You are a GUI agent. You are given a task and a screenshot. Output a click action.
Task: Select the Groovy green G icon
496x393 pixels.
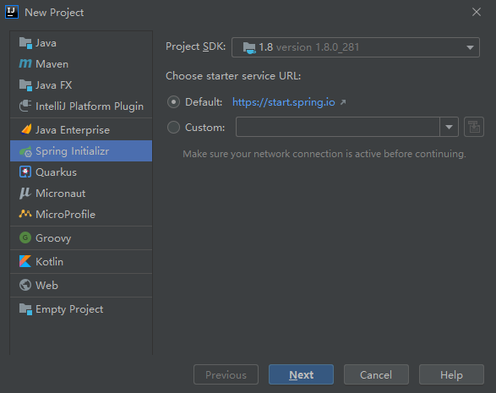tap(25, 237)
